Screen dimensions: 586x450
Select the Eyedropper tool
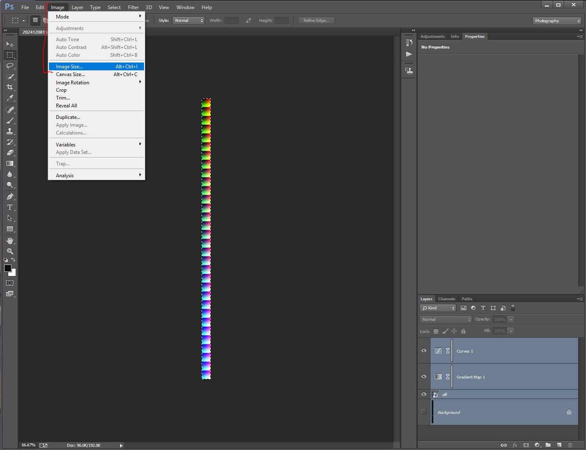10,98
